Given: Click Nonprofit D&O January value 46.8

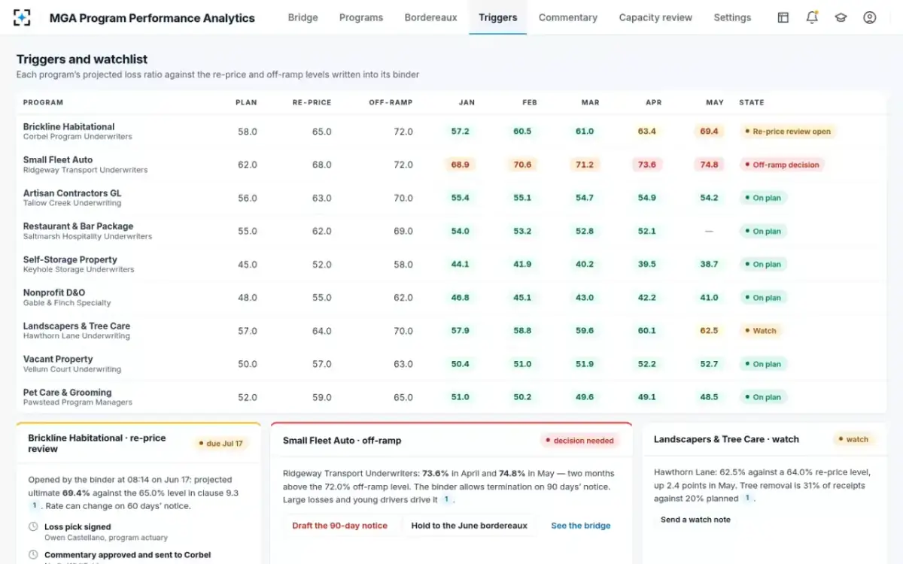Looking at the screenshot, I should tap(461, 298).
